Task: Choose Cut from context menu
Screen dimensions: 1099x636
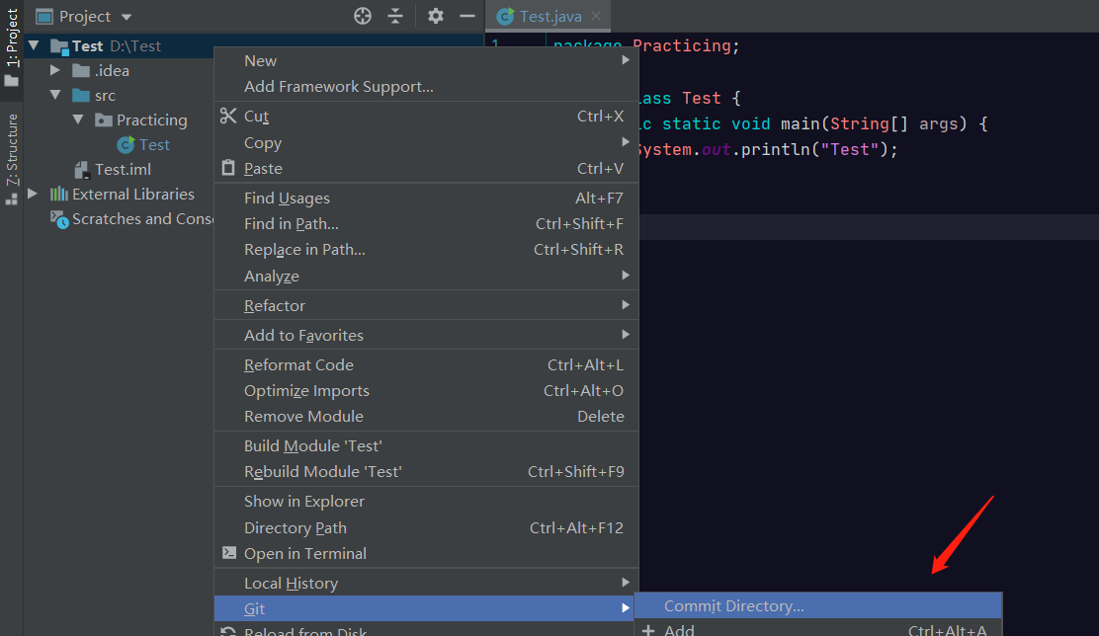Action: coord(426,117)
